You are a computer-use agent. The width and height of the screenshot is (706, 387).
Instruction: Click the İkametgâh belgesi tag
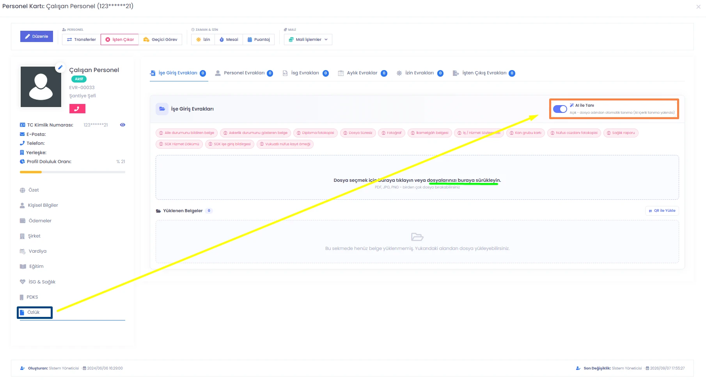(429, 133)
